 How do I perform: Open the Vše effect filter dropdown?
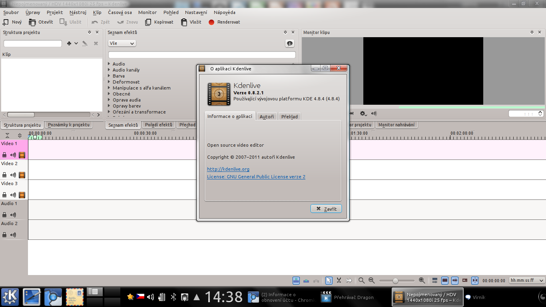point(122,43)
